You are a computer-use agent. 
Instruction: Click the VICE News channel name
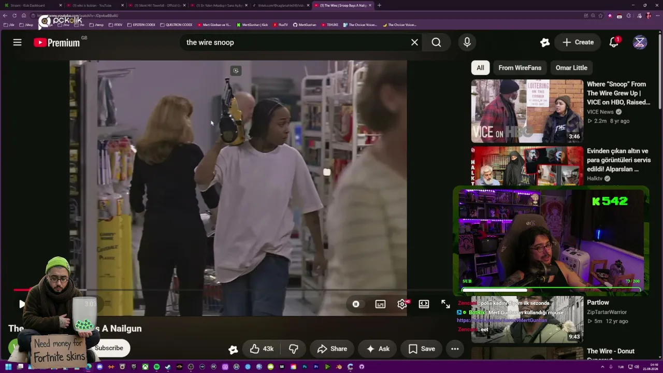600,112
